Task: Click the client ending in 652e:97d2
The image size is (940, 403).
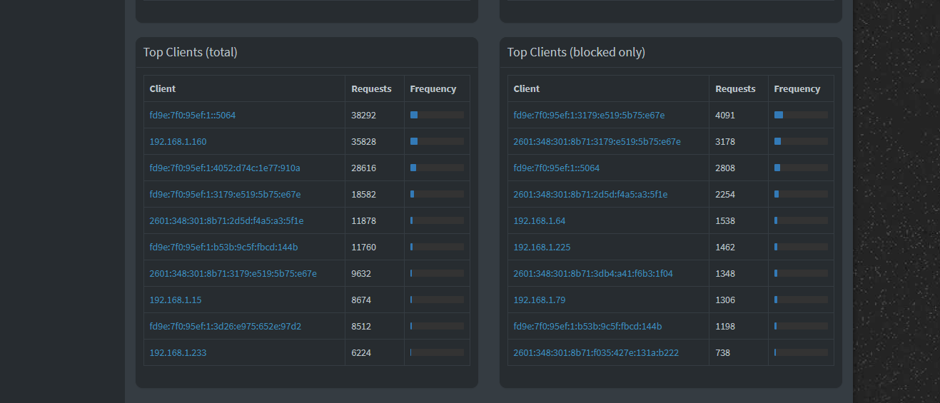Action: click(x=225, y=327)
